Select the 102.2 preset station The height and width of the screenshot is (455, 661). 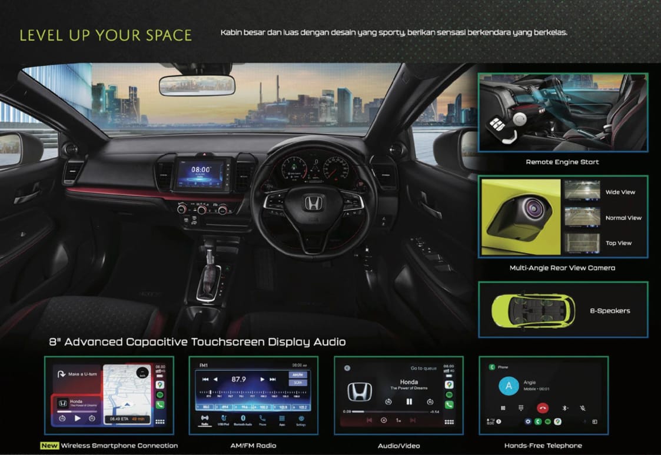[263, 407]
